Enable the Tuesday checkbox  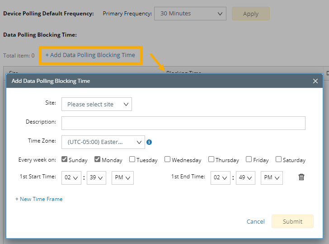[132, 159]
